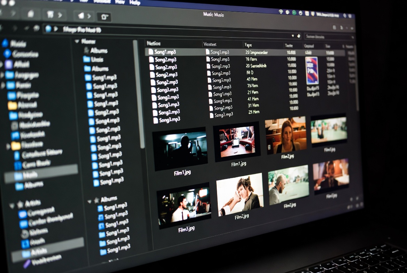Click the purple pen icon at sidebar bottom
This screenshot has height=273, width=407.
pyautogui.click(x=27, y=264)
